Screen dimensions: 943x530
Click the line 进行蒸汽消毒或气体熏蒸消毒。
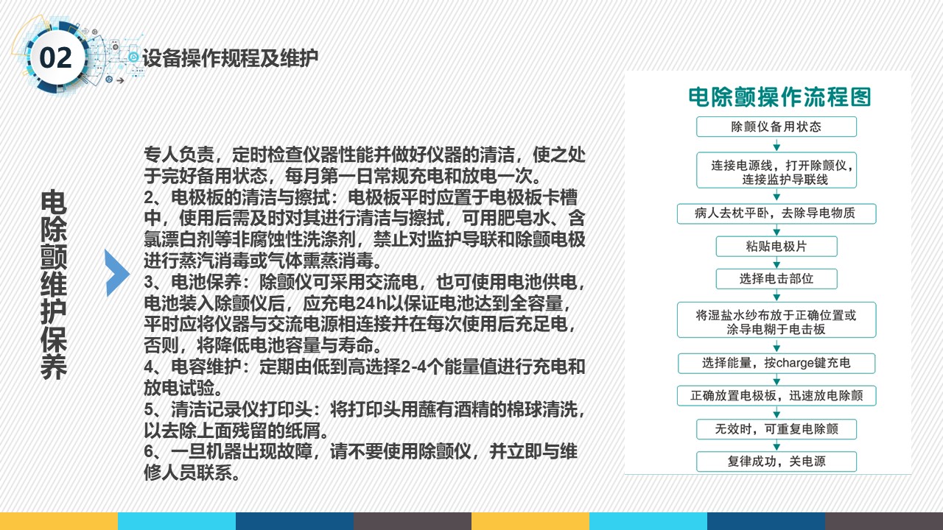pos(263,261)
